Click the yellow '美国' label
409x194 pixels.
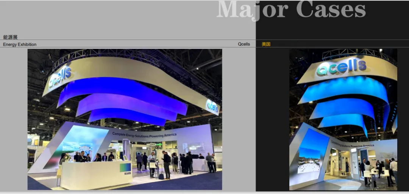tap(266, 44)
